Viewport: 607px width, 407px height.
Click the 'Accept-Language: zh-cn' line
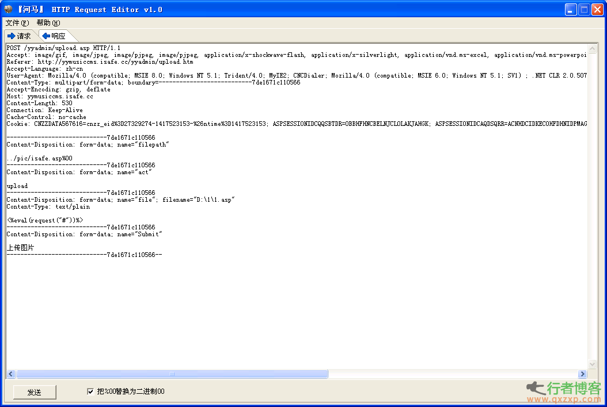[45, 69]
